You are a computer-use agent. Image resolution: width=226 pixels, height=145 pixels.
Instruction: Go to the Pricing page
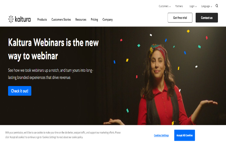(x=94, y=20)
